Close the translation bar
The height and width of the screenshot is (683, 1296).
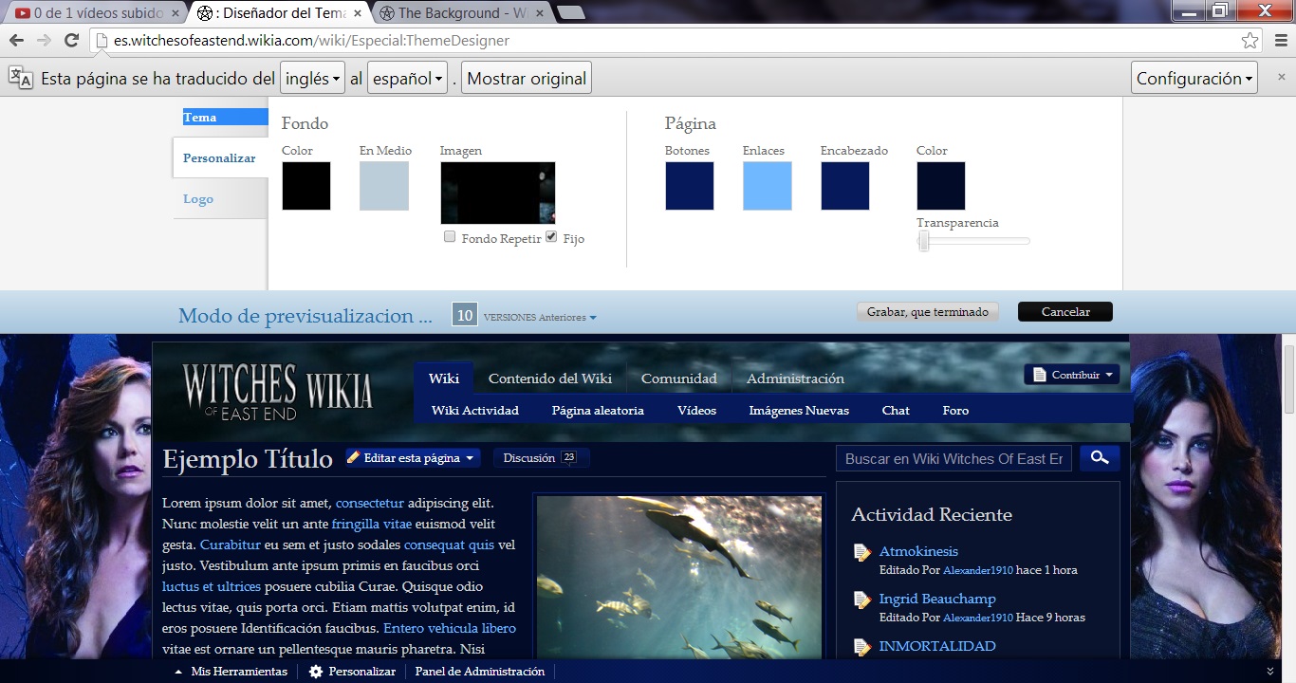(1282, 78)
